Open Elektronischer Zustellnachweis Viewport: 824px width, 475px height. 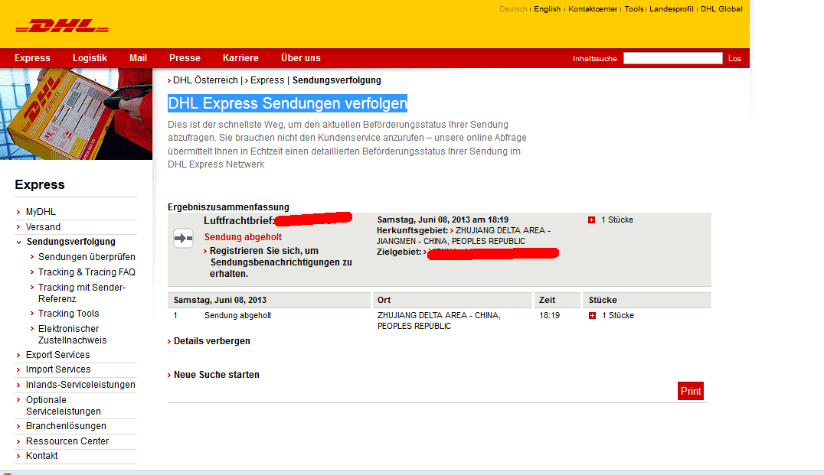point(72,334)
